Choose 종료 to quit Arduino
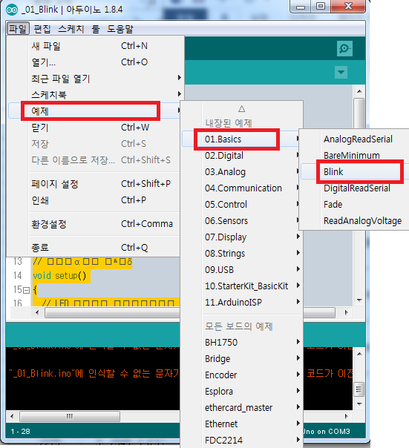The image size is (409, 448). [95, 248]
